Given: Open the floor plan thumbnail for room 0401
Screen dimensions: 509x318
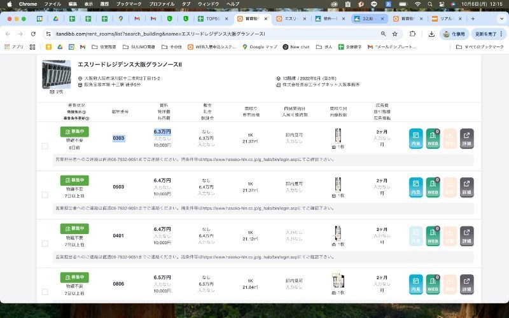Looking at the screenshot, I should click(338, 233).
